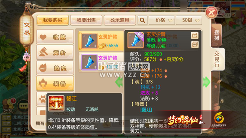Click the green right arrow

(x=206, y=82)
